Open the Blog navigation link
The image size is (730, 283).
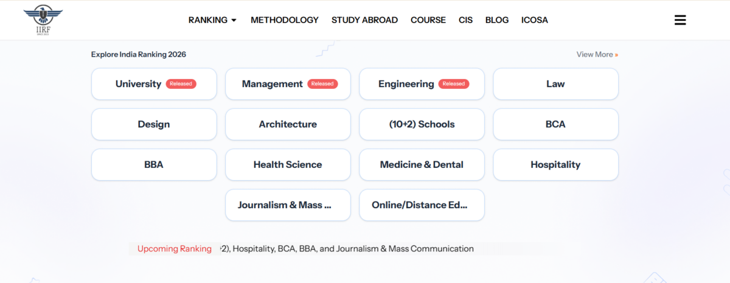click(x=497, y=20)
